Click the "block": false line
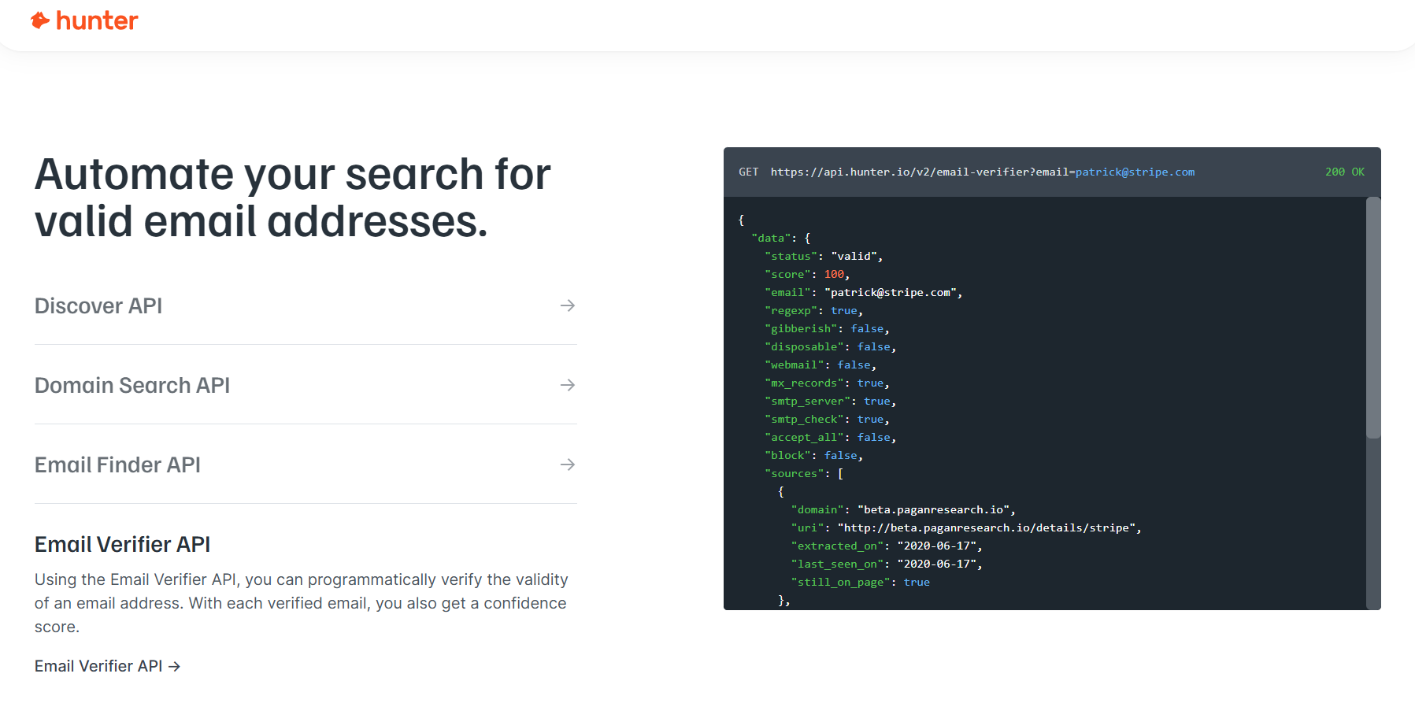The height and width of the screenshot is (718, 1415). (813, 455)
